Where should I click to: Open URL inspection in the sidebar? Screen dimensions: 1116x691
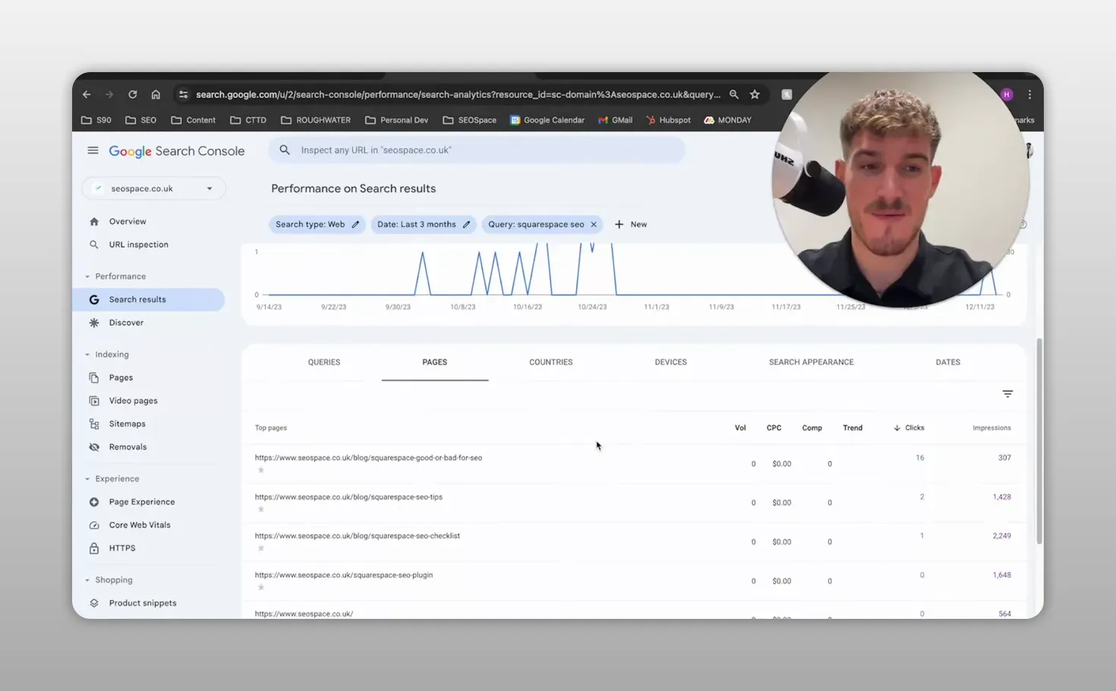tap(138, 245)
